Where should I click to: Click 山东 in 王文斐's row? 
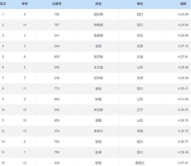click(140, 67)
